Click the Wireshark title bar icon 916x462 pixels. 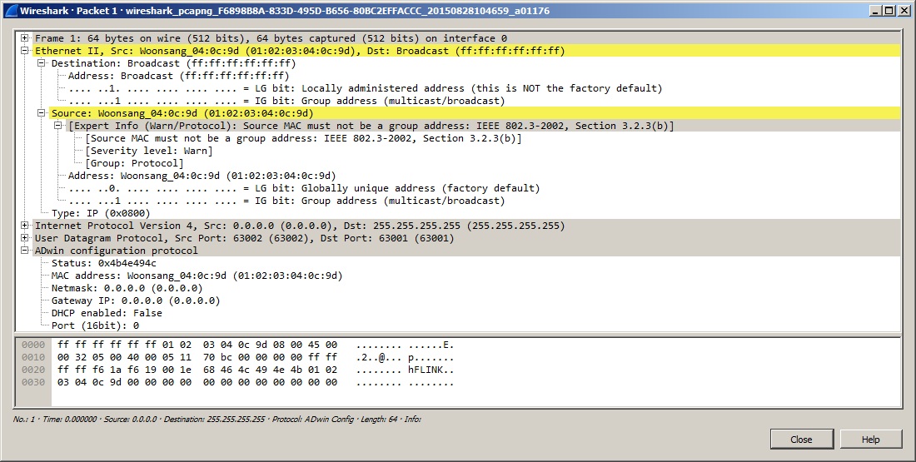click(11, 11)
